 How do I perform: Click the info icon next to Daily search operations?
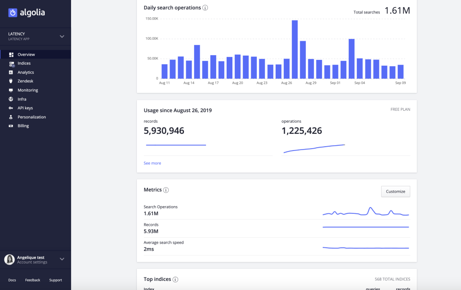[x=206, y=8]
